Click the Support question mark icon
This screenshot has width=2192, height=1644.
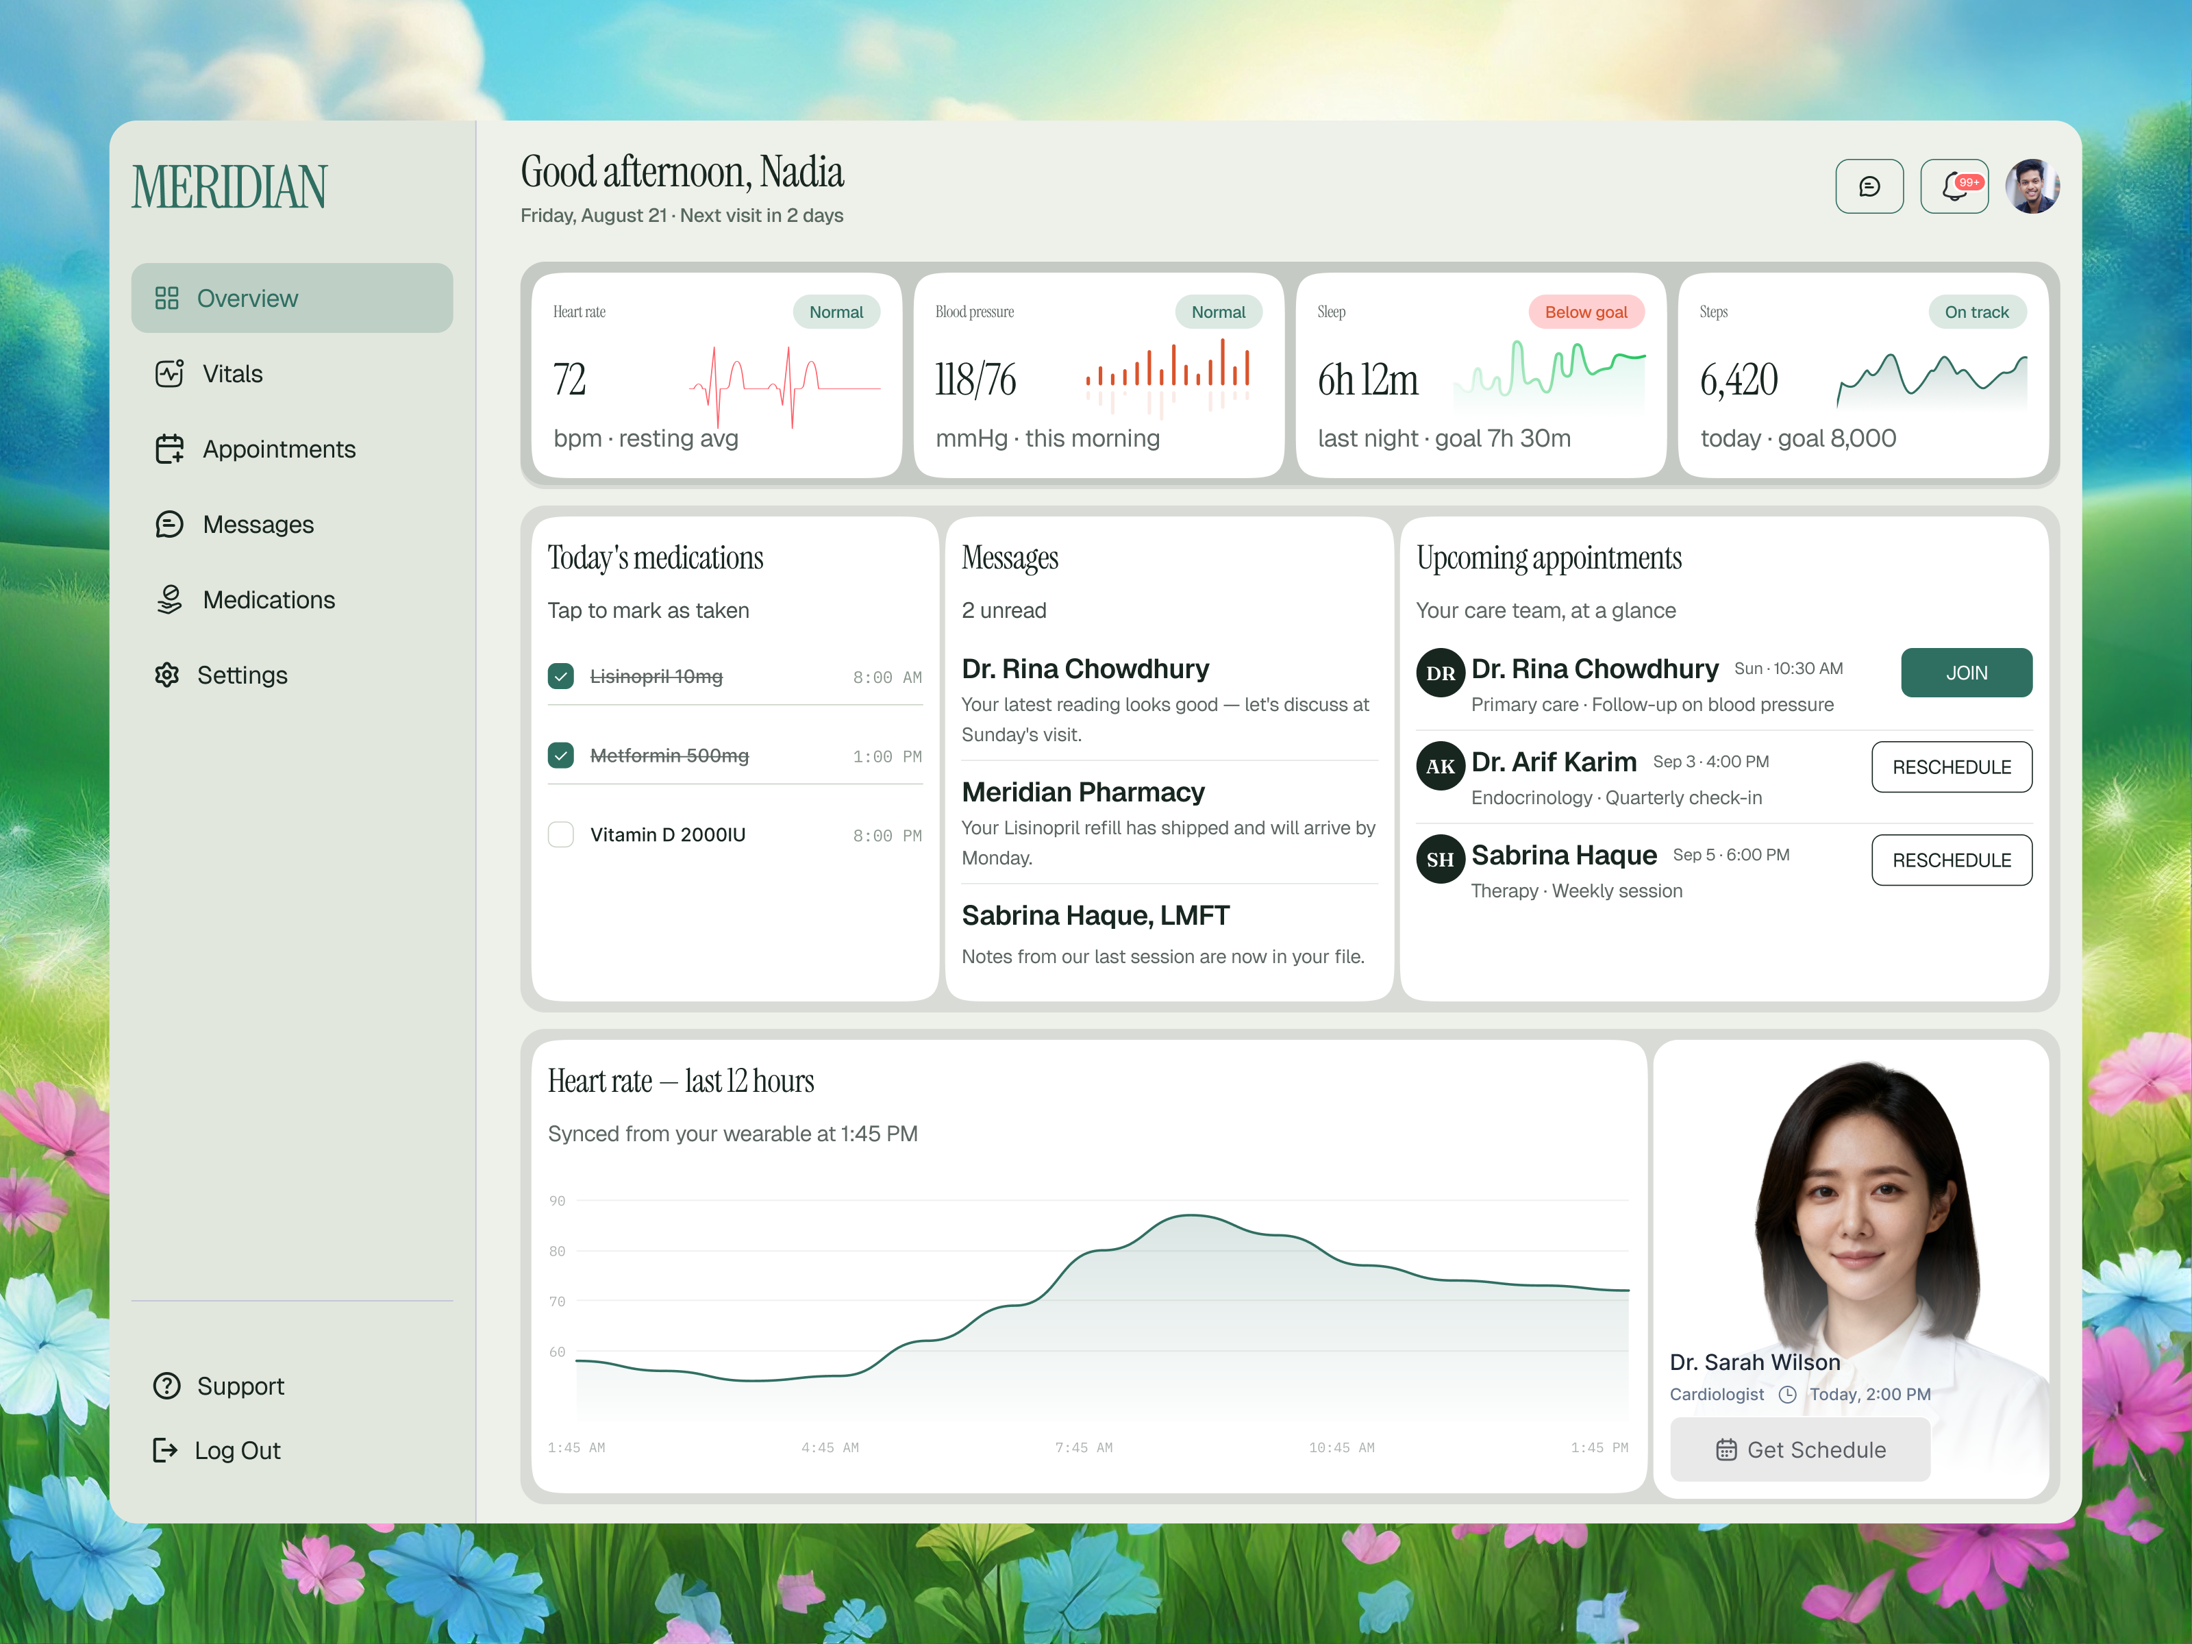(166, 1385)
